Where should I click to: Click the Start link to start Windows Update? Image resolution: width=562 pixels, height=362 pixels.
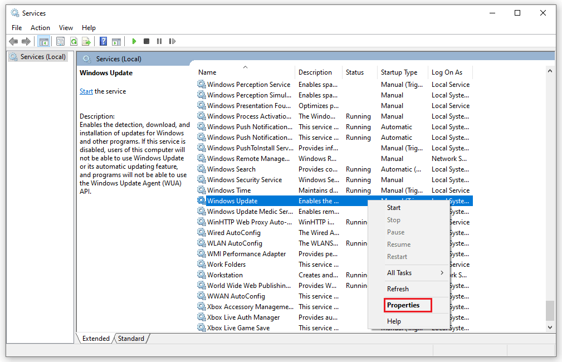(86, 90)
